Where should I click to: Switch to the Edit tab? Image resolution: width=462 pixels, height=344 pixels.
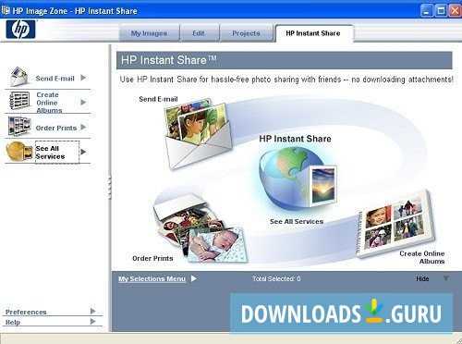coord(199,33)
